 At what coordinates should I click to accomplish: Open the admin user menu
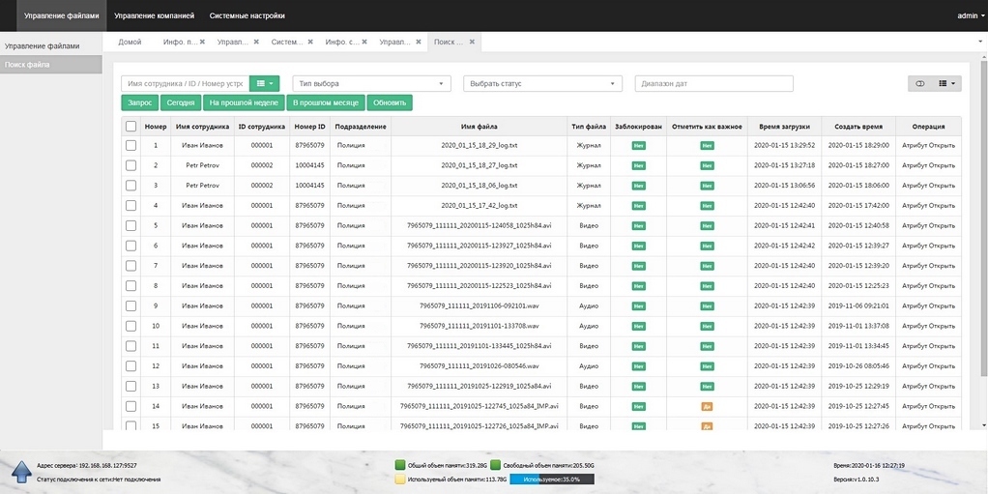tap(968, 15)
